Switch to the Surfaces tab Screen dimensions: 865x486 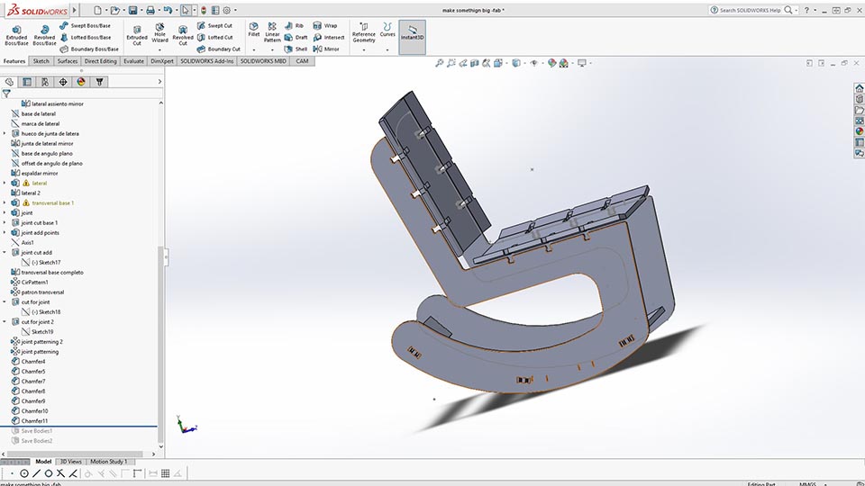point(68,61)
